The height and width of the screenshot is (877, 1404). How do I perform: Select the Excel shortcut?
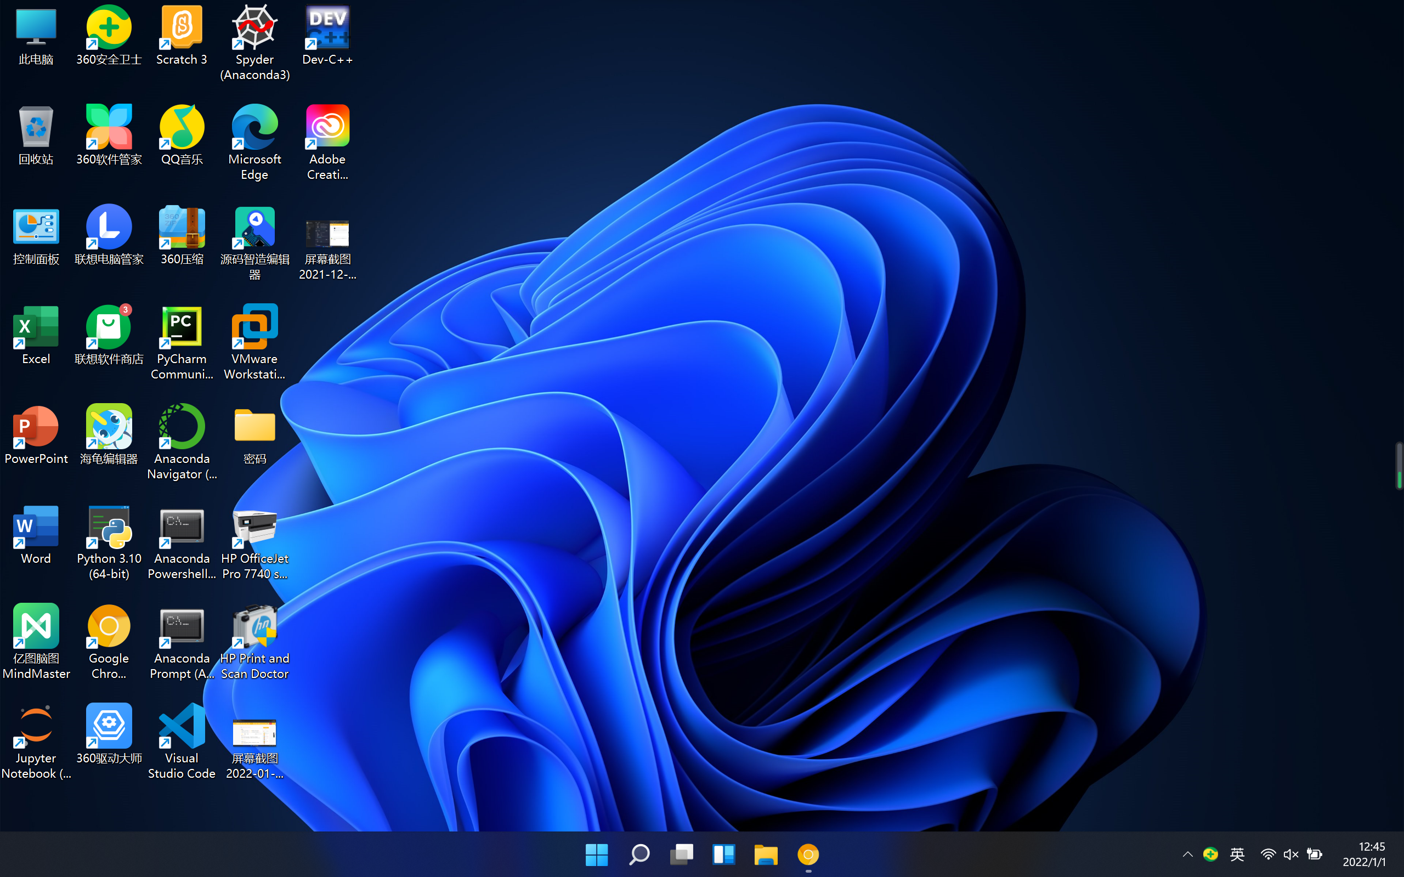(36, 336)
